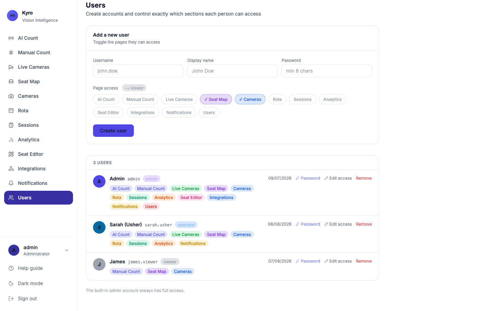Click the Password input field

click(326, 71)
